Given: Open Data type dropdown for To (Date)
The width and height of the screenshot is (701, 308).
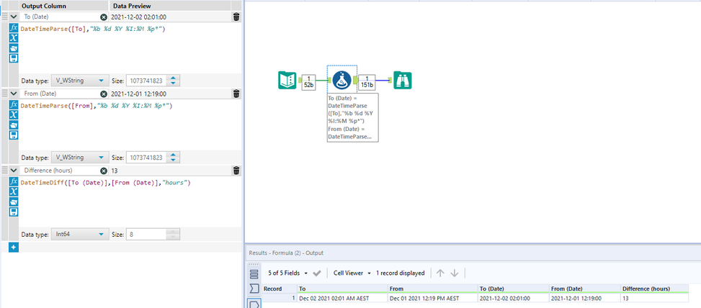Looking at the screenshot, I should 80,81.
